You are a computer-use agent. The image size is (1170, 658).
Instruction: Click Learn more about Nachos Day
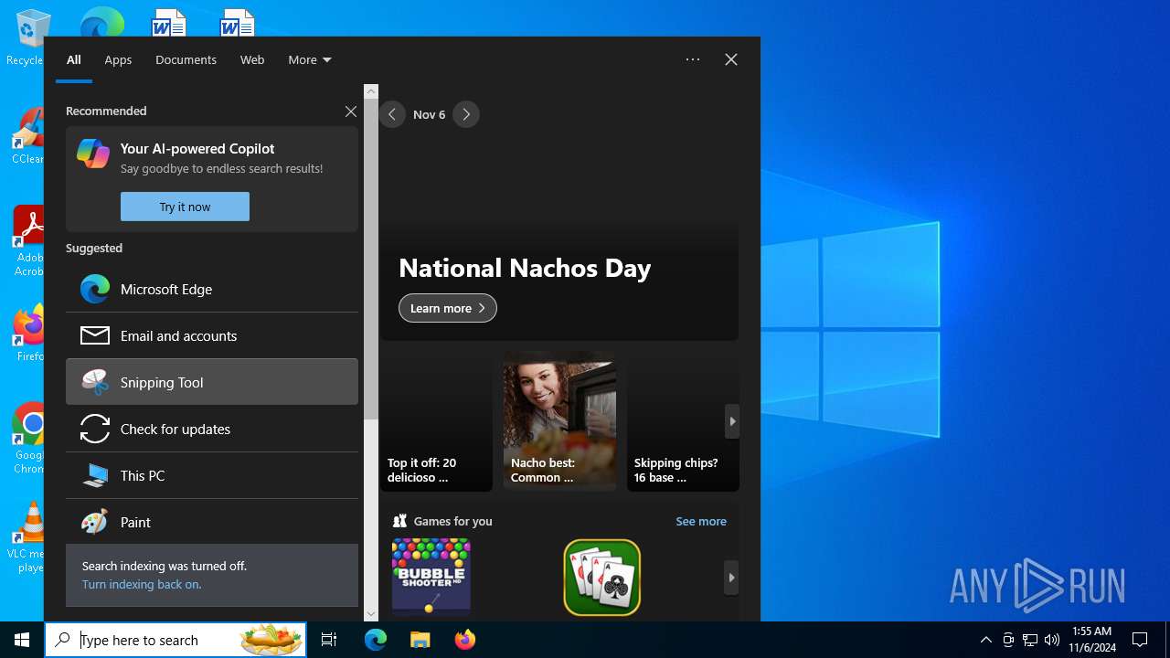click(x=448, y=308)
